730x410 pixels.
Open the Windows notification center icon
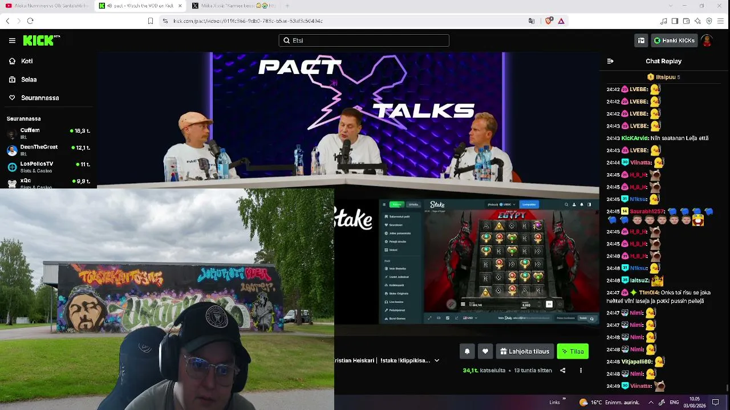coord(716,402)
